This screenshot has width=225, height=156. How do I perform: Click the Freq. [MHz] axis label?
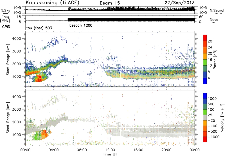[x=5, y=19]
